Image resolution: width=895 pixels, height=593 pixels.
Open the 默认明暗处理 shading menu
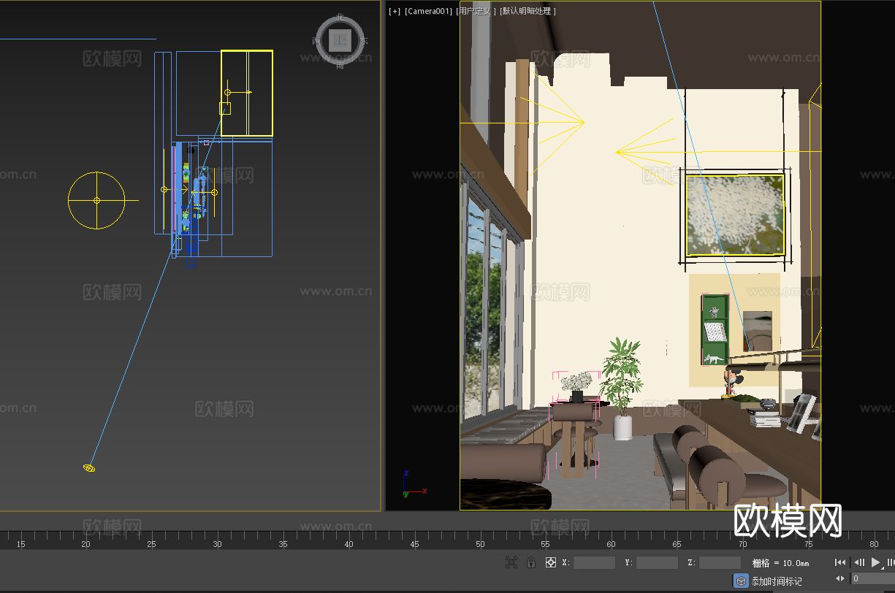(x=528, y=11)
